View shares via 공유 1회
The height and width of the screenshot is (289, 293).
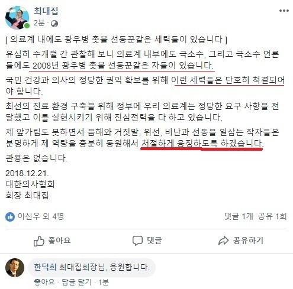[x=272, y=216]
